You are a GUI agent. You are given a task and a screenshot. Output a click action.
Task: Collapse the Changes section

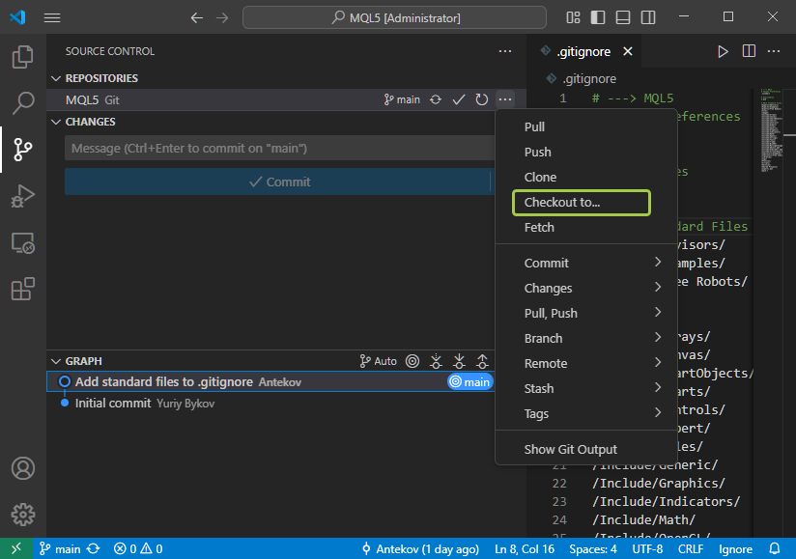click(56, 123)
